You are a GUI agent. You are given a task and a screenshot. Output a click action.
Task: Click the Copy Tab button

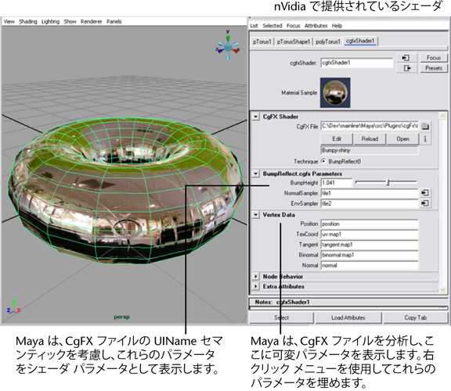[x=415, y=317]
